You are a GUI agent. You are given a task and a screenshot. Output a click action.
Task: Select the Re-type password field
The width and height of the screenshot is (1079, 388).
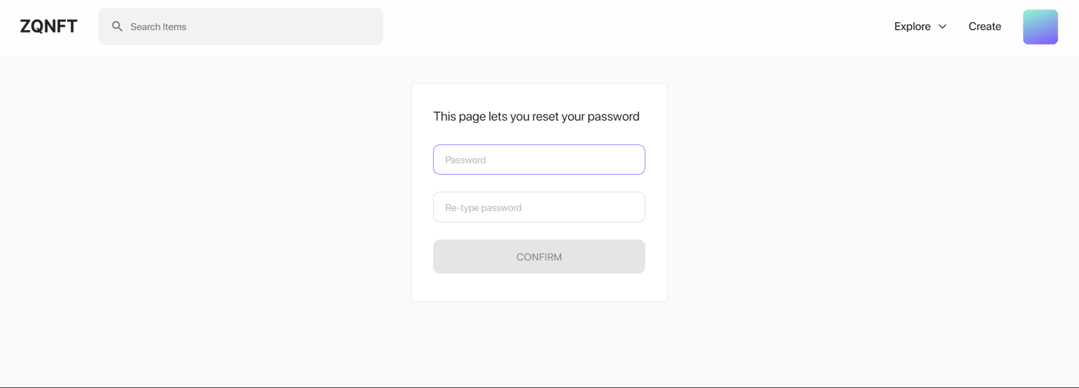(x=539, y=207)
